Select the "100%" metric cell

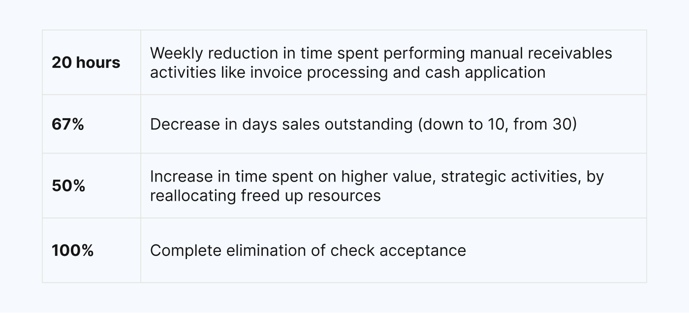coord(73,250)
